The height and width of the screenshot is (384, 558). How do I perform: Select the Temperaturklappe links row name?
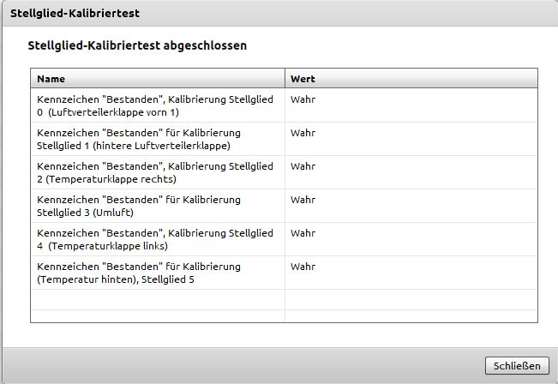pyautogui.click(x=155, y=239)
